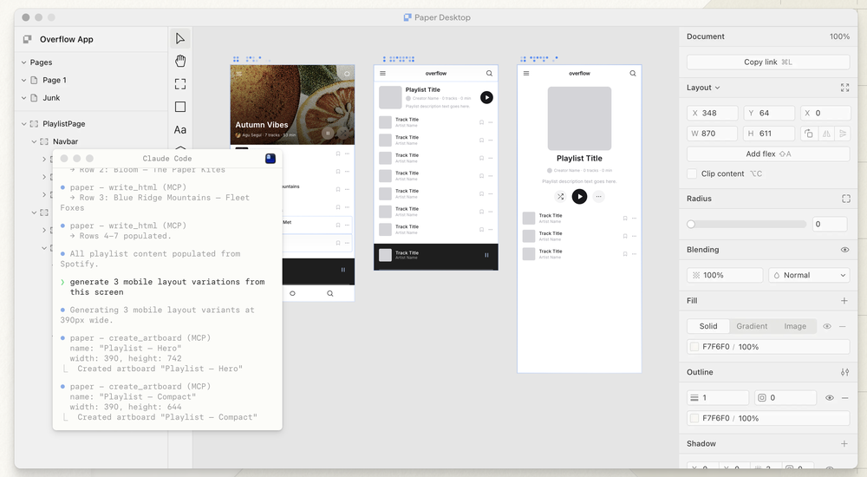Collapse the Junk page chevron

point(23,98)
